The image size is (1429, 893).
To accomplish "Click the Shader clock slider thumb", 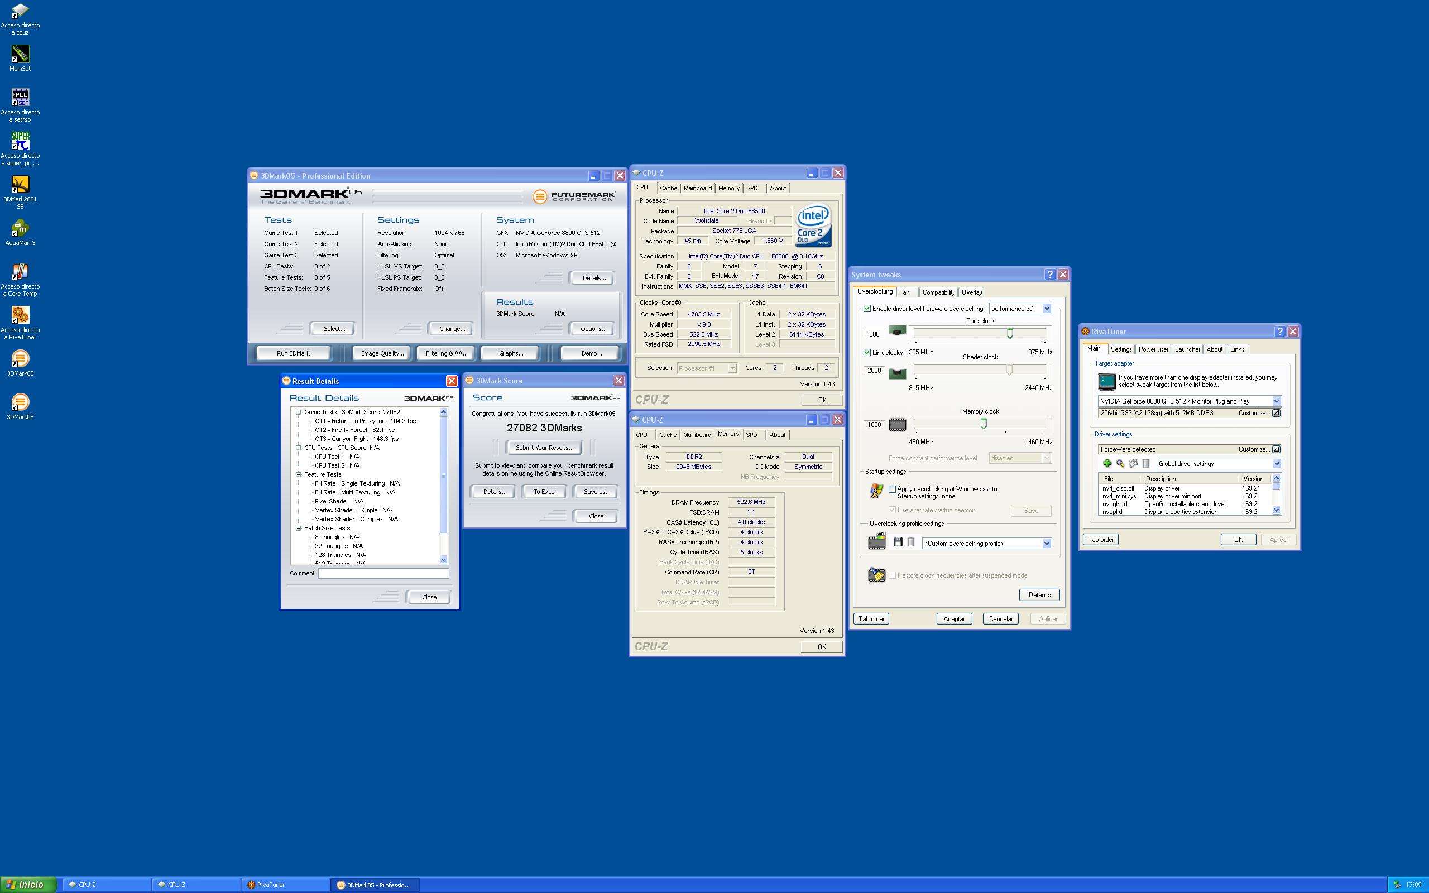I will point(1009,369).
